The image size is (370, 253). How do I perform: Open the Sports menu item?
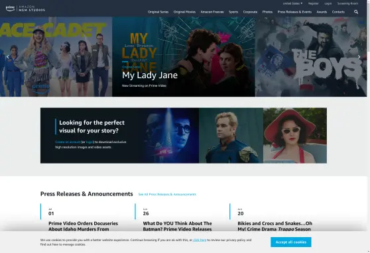233,12
